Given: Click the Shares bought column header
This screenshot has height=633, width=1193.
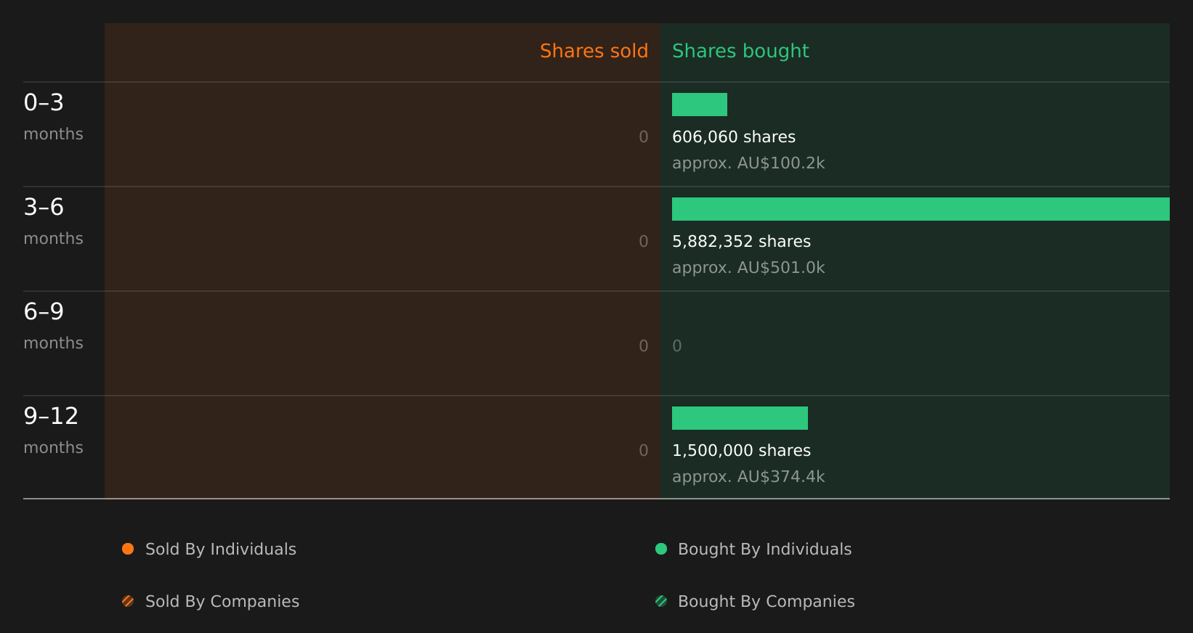Looking at the screenshot, I should pos(740,51).
